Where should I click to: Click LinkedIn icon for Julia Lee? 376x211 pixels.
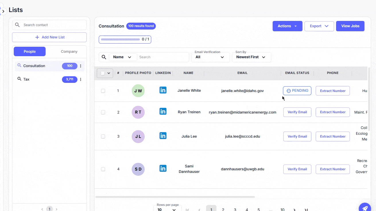point(163,136)
